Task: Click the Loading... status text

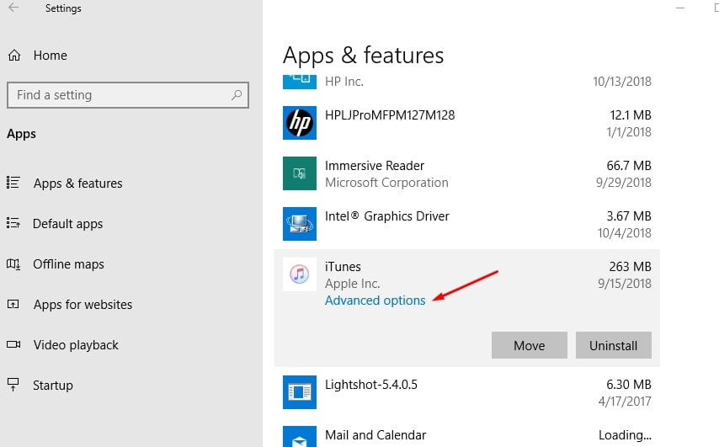Action: [x=625, y=435]
